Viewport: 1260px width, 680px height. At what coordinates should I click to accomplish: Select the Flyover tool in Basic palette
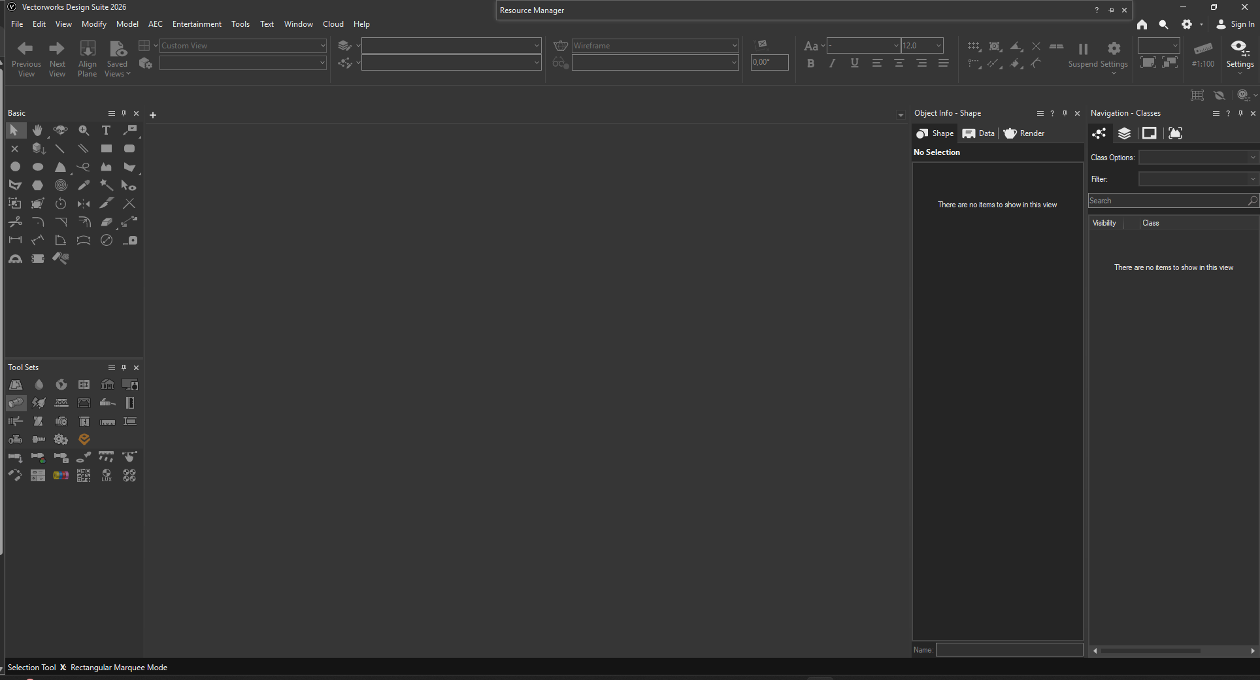[60, 131]
